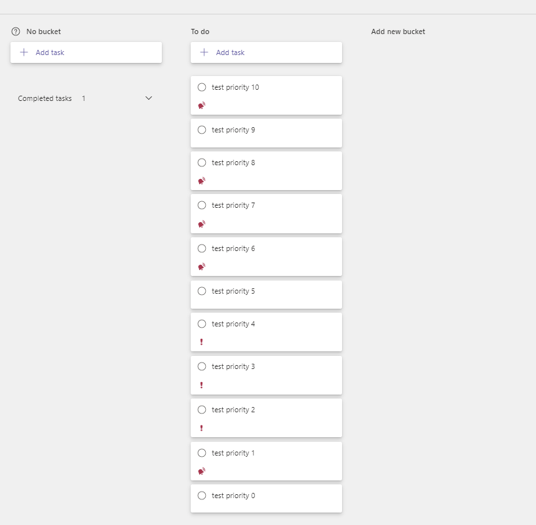The width and height of the screenshot is (536, 525).
Task: Click the important exclamation icon on test priority 2
Action: [x=201, y=428]
